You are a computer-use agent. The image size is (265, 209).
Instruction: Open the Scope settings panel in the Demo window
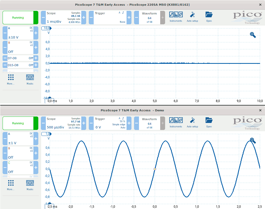tap(64, 123)
